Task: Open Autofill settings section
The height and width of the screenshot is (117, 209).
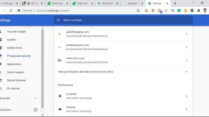Action: point(11,40)
